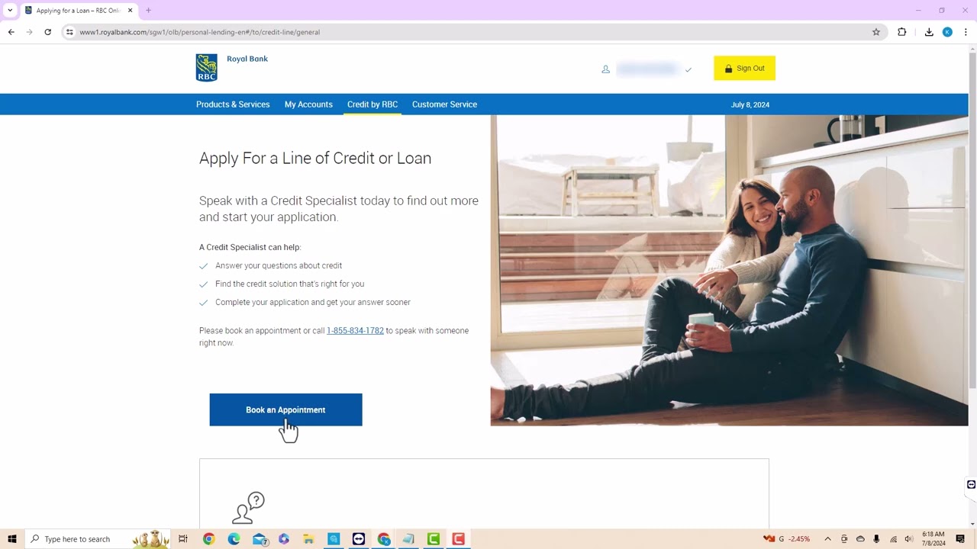977x549 pixels.
Task: Close the Applying for a Loan tab
Action: (130, 11)
